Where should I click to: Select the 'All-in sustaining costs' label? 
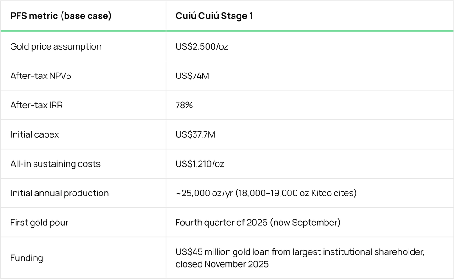click(x=55, y=164)
